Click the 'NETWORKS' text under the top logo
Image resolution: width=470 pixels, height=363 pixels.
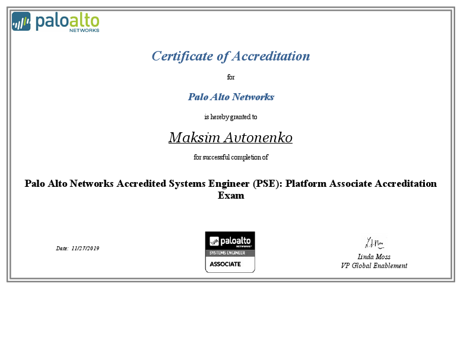click(x=84, y=30)
